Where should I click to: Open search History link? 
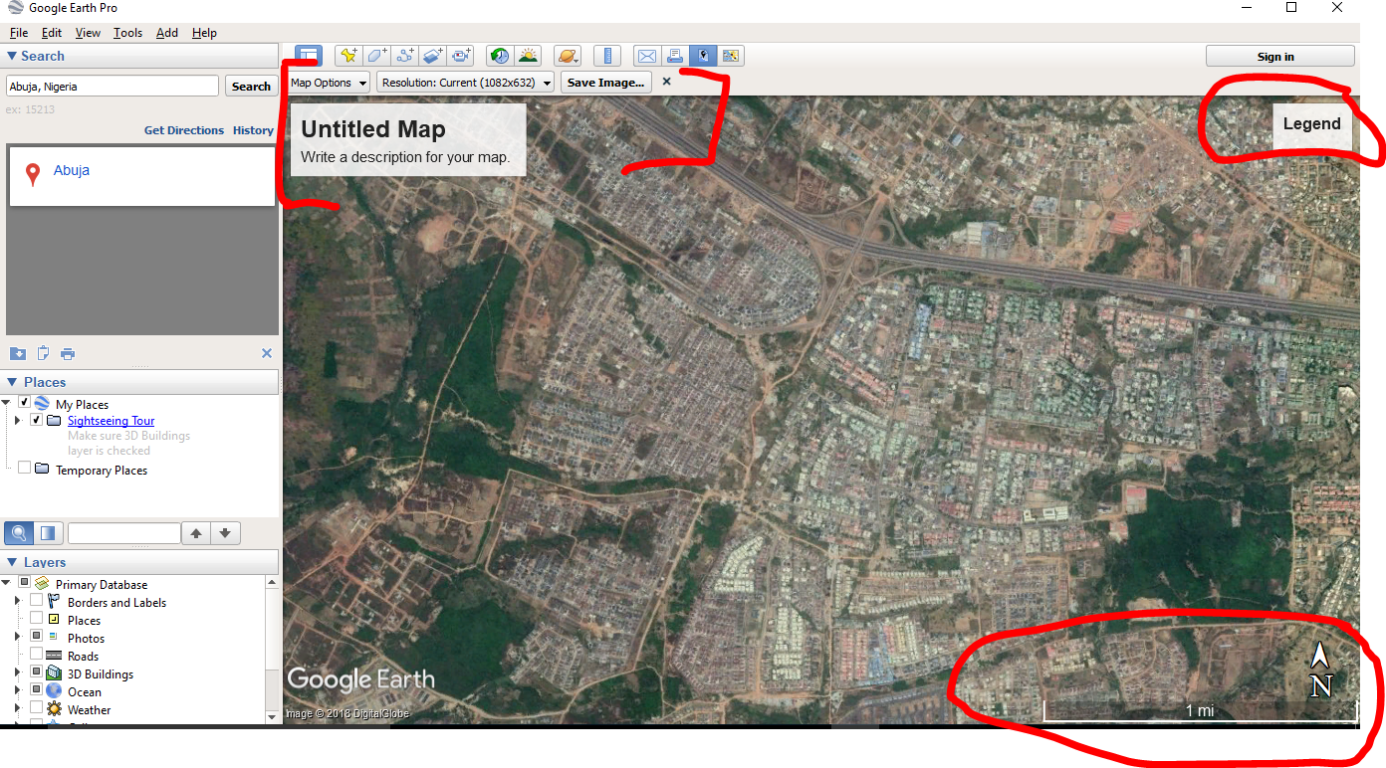[253, 129]
